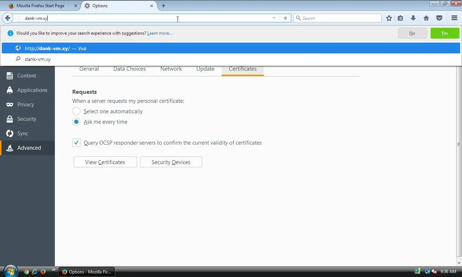This screenshot has height=277, width=462.
Task: Open a new tab with plus button
Action: (x=164, y=6)
